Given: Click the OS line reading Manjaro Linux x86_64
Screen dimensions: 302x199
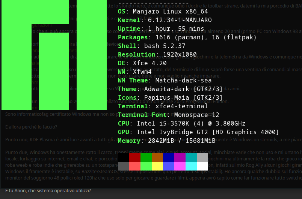Looking at the screenshot, I should pyautogui.click(x=163, y=11).
